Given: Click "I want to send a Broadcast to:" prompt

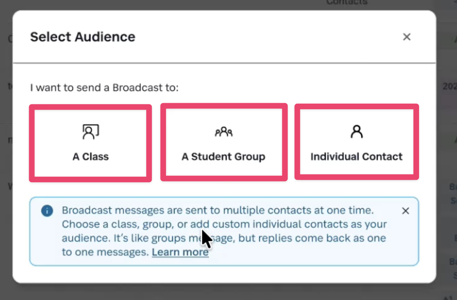Looking at the screenshot, I should (x=104, y=87).
